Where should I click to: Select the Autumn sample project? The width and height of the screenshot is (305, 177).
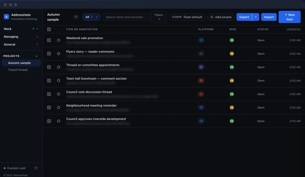(21, 63)
